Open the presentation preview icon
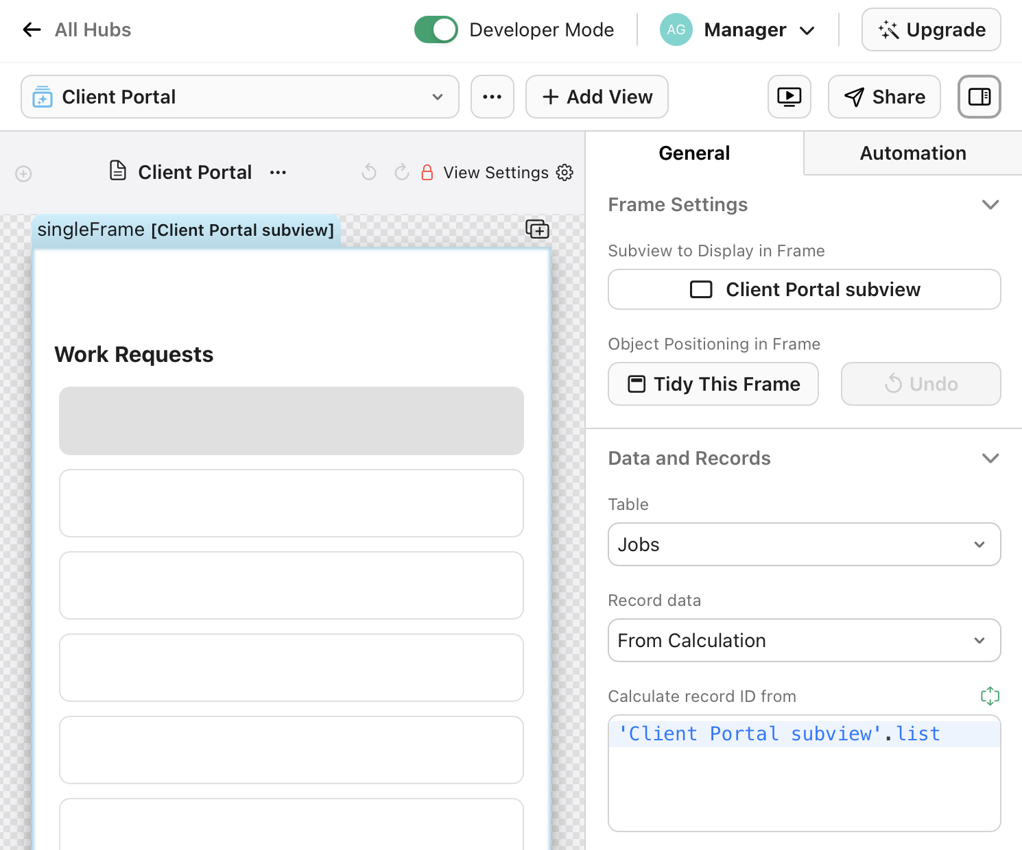 click(x=789, y=97)
